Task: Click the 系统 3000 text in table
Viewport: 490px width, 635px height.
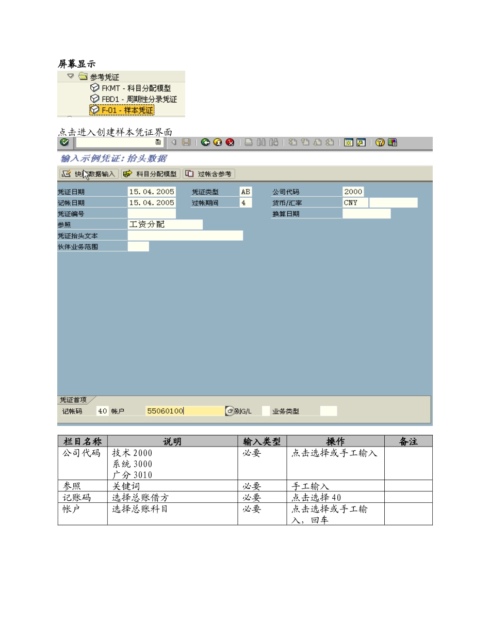Action: 132,464
